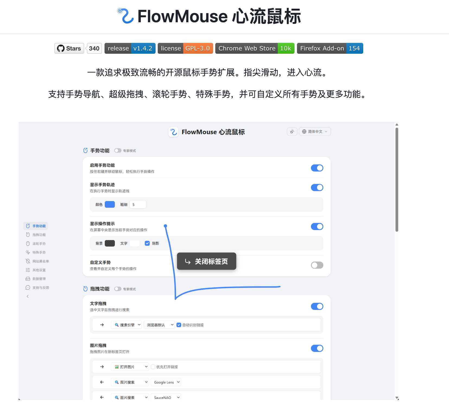
Task: Turn off the 显示手势轨迹 switch
Action: pos(317,187)
